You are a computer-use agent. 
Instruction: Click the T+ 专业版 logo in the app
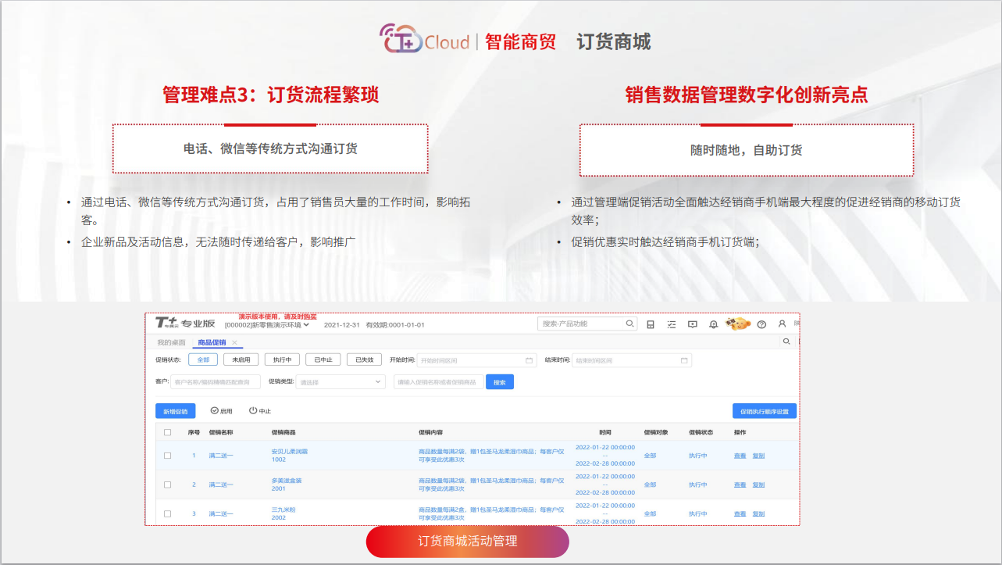click(x=184, y=323)
